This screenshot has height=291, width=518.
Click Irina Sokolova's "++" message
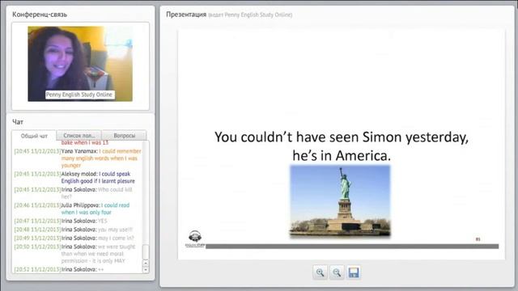point(59,269)
